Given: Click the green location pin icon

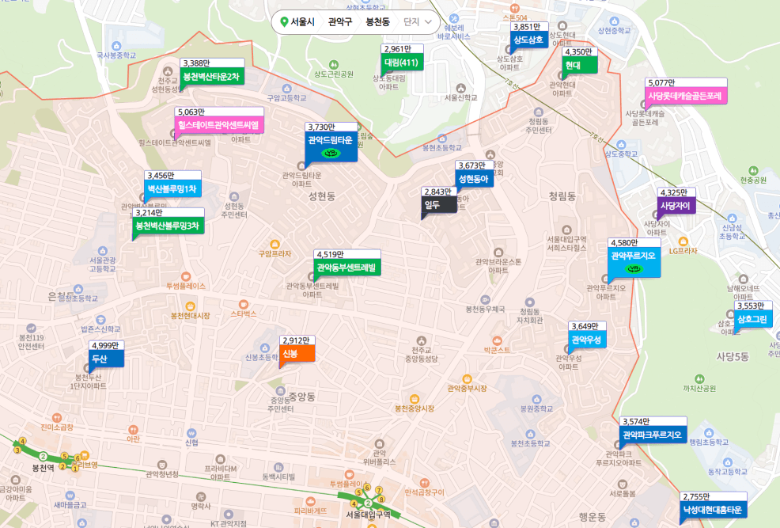Looking at the screenshot, I should point(284,22).
